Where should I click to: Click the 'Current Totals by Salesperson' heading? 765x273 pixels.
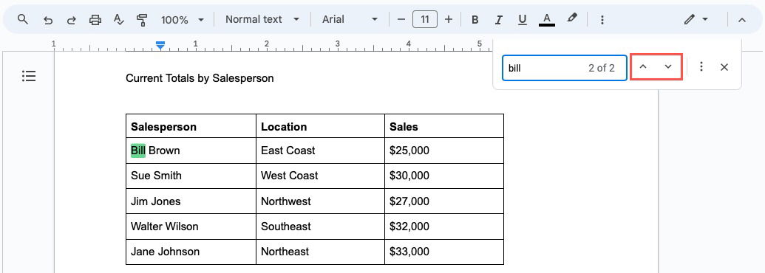[x=200, y=78]
